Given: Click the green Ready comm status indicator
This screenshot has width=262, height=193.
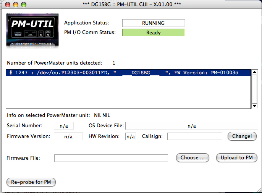Looking at the screenshot, I should pyautogui.click(x=153, y=32).
